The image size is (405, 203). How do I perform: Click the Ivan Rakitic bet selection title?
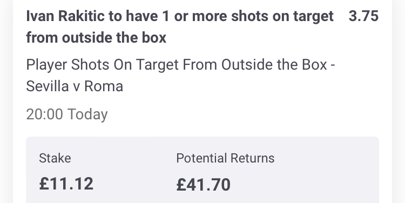pyautogui.click(x=180, y=27)
